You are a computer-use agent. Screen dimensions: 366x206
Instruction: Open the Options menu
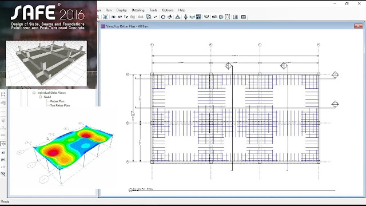click(x=168, y=10)
